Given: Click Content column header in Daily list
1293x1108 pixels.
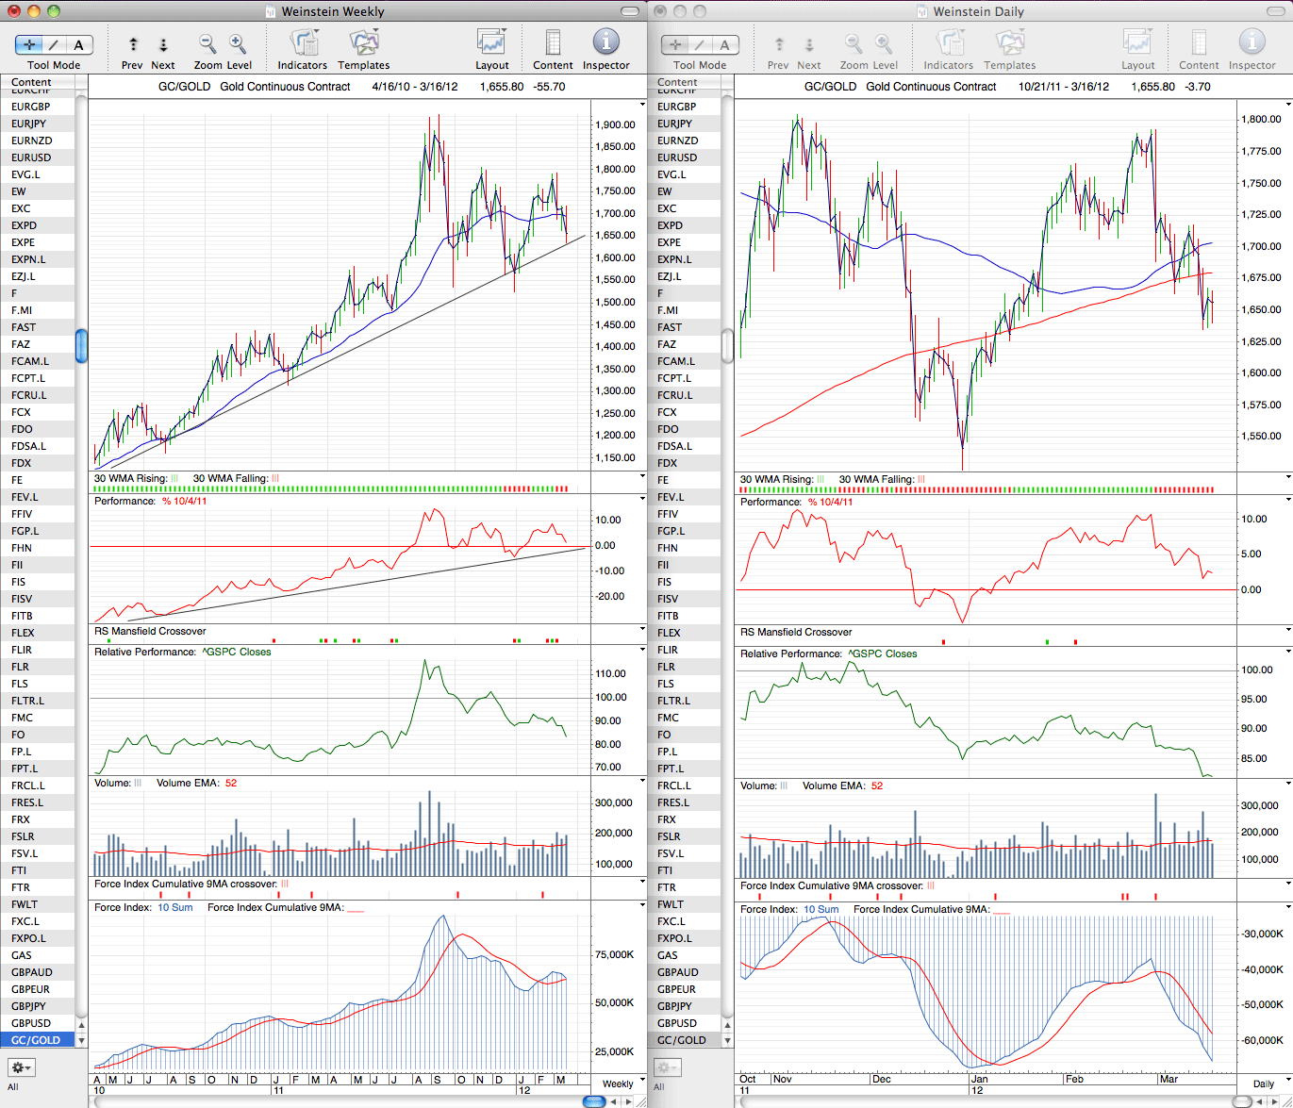Looking at the screenshot, I should point(683,82).
